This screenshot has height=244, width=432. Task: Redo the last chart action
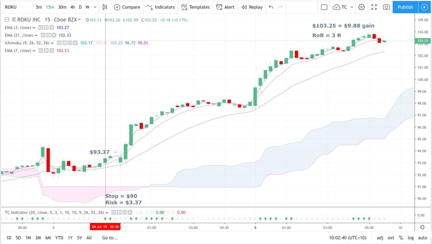point(280,7)
